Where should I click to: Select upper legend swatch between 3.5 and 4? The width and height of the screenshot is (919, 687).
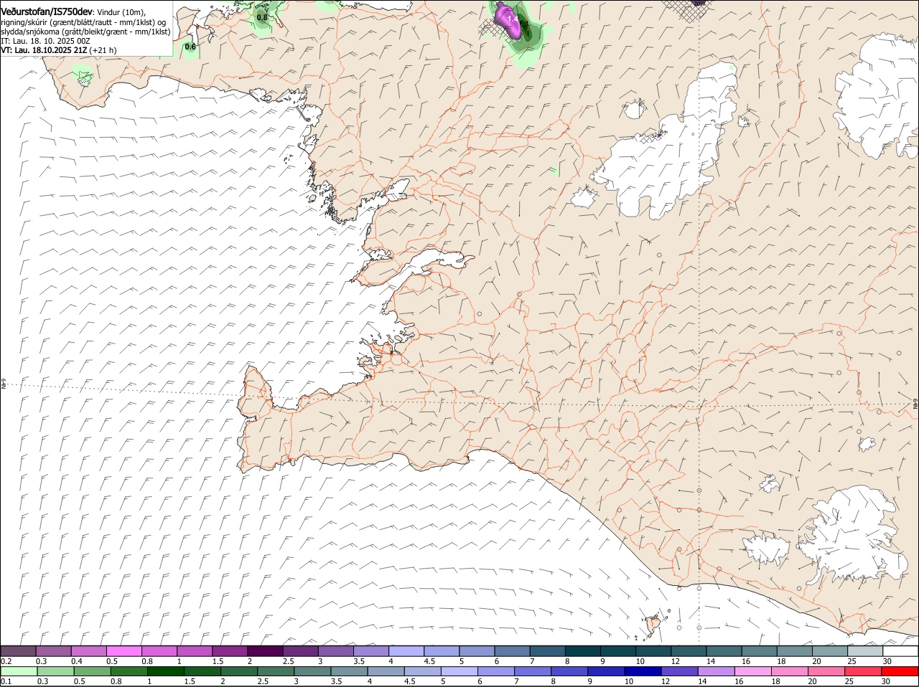pos(370,651)
